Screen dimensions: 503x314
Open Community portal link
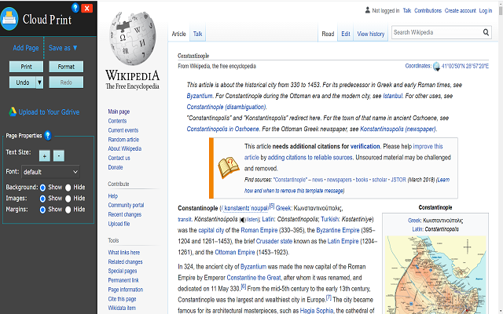126,205
